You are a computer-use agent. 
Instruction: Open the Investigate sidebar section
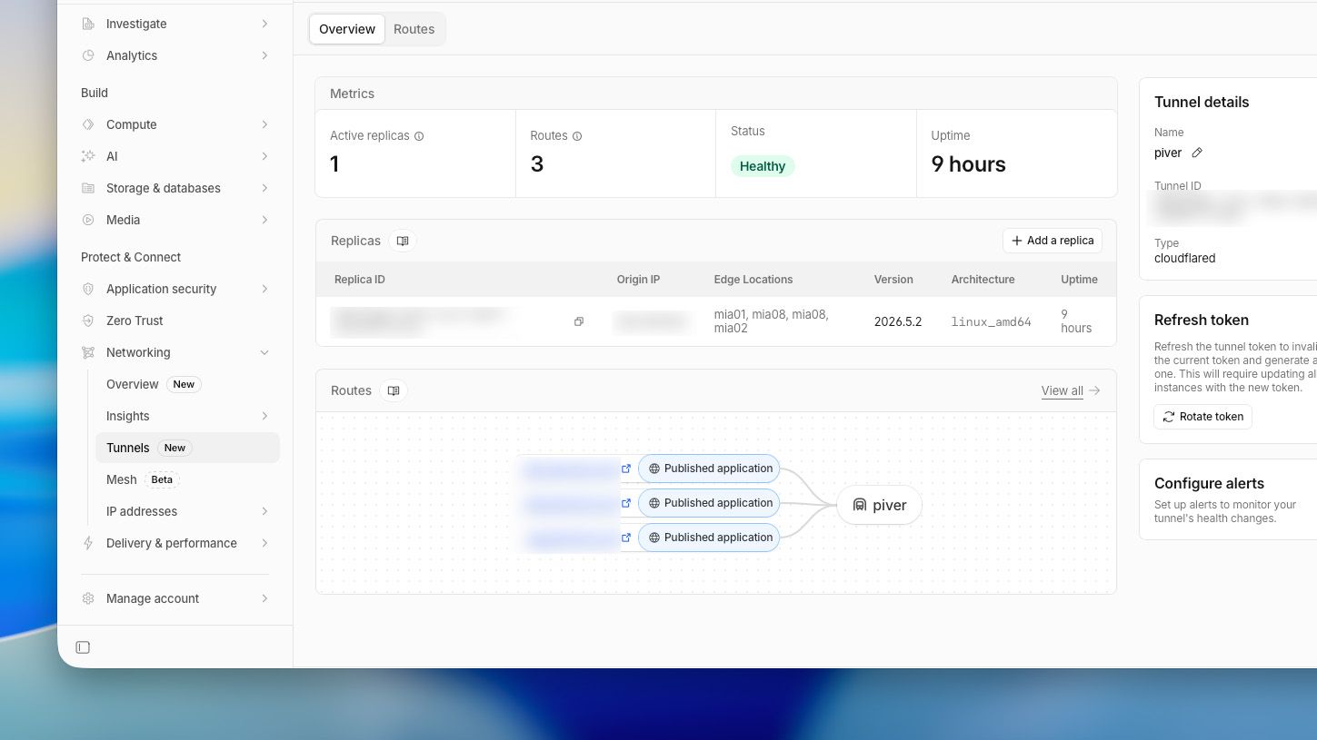coord(177,24)
